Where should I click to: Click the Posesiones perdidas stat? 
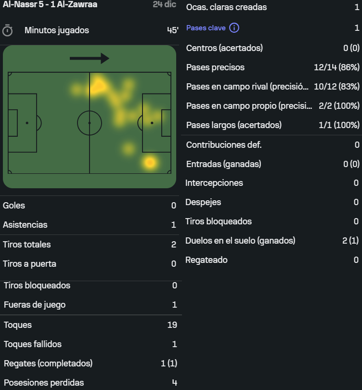[x=90, y=383]
